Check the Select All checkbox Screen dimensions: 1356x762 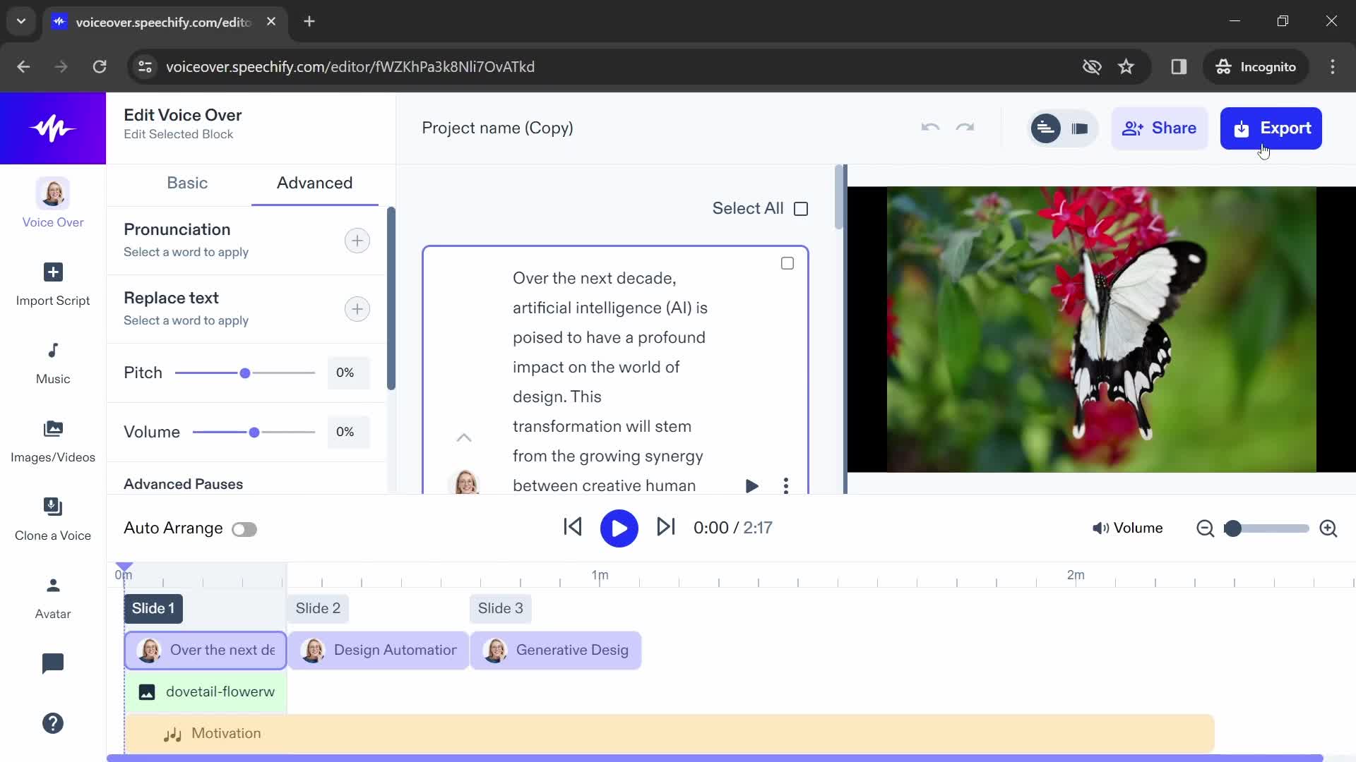point(802,208)
